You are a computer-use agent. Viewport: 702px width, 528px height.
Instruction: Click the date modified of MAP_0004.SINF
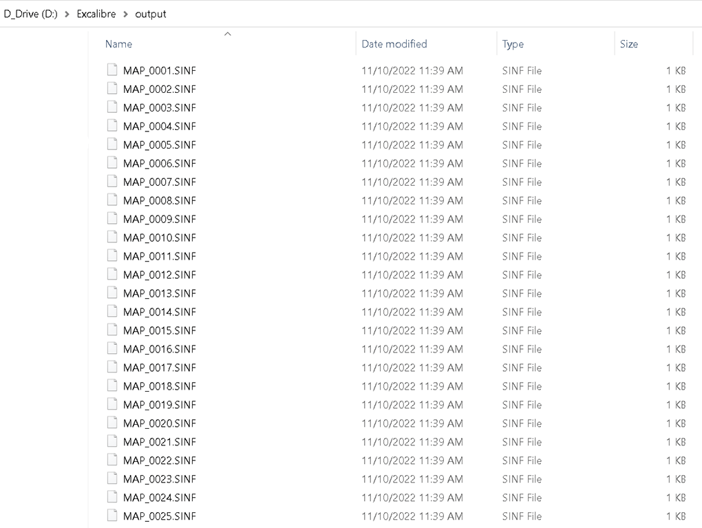point(412,126)
